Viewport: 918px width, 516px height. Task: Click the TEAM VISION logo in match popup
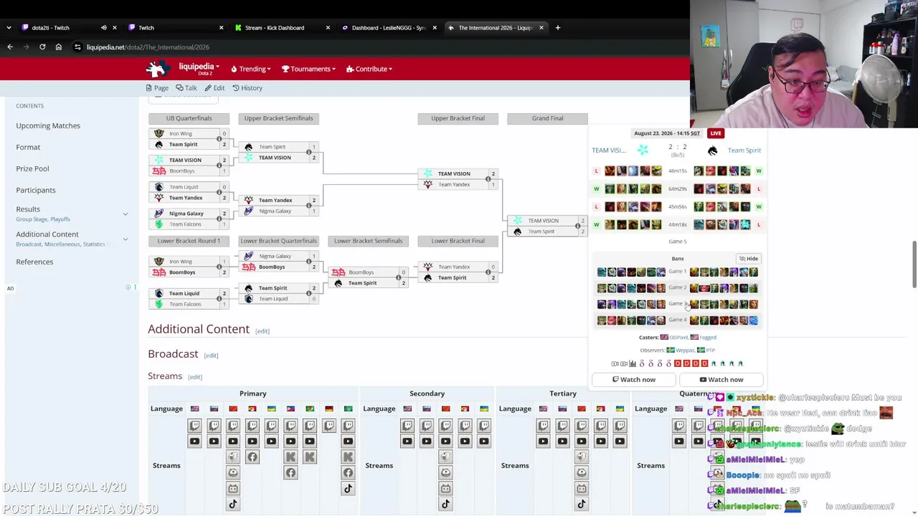pos(643,150)
